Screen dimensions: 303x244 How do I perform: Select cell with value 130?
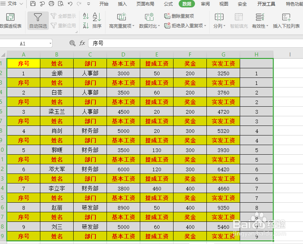coord(157,150)
